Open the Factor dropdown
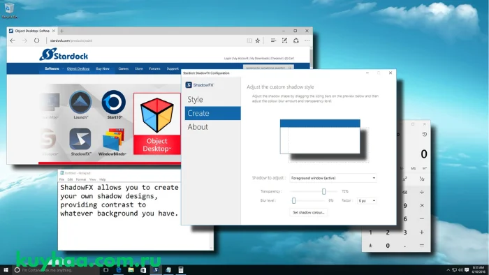The height and width of the screenshot is (275, 489). click(367, 200)
